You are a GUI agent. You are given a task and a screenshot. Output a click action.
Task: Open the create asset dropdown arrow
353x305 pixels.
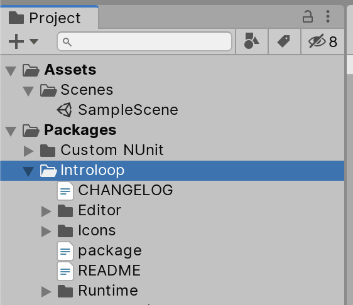[x=34, y=41]
